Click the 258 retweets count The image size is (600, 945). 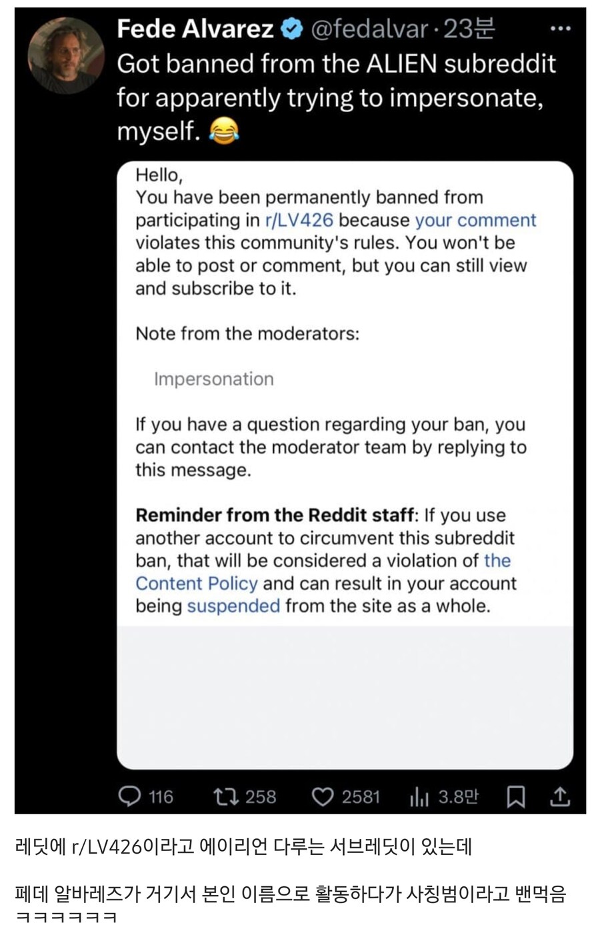261,796
